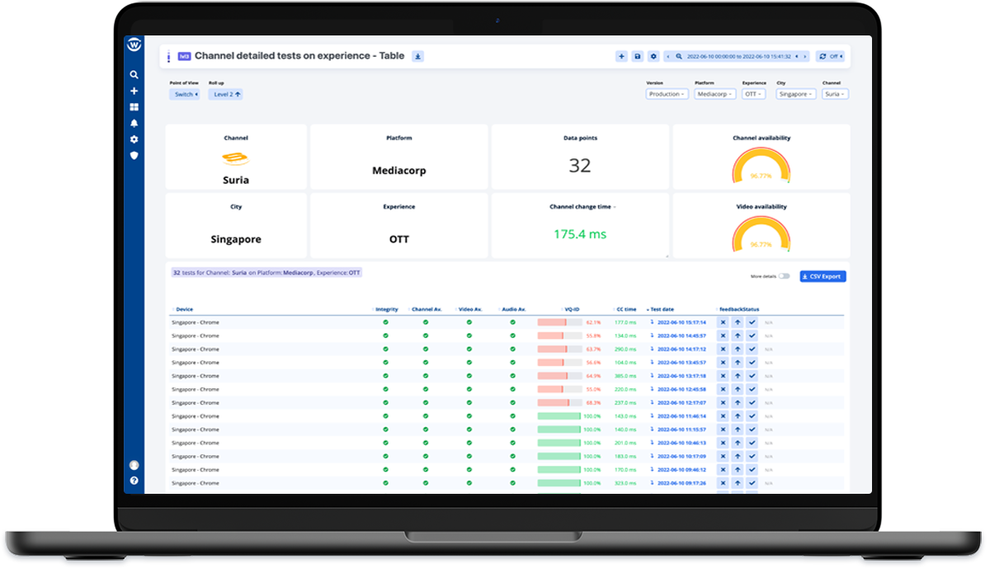This screenshot has height=568, width=990.
Task: Open search from the left sidebar
Action: pyautogui.click(x=134, y=75)
